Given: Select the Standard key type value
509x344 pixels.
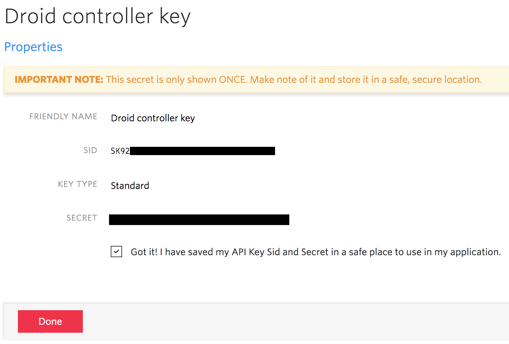Looking at the screenshot, I should pos(130,186).
